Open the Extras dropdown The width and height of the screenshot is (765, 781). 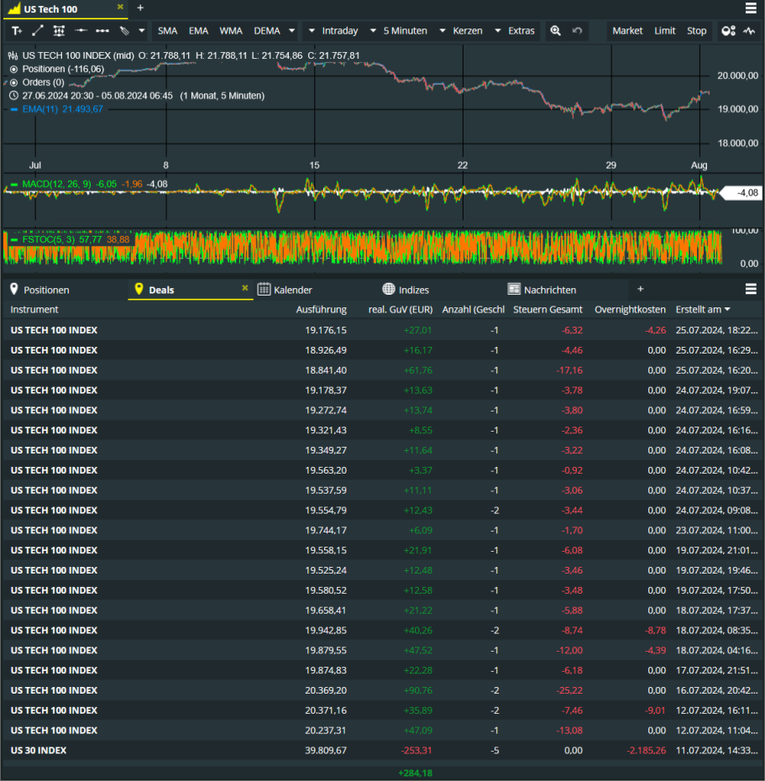tap(515, 31)
